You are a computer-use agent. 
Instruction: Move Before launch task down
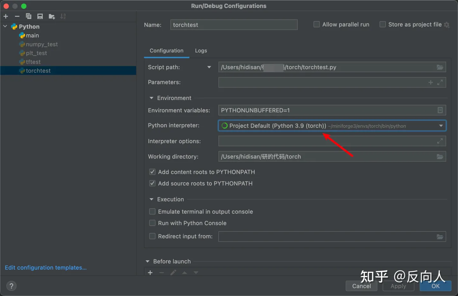[196, 273]
